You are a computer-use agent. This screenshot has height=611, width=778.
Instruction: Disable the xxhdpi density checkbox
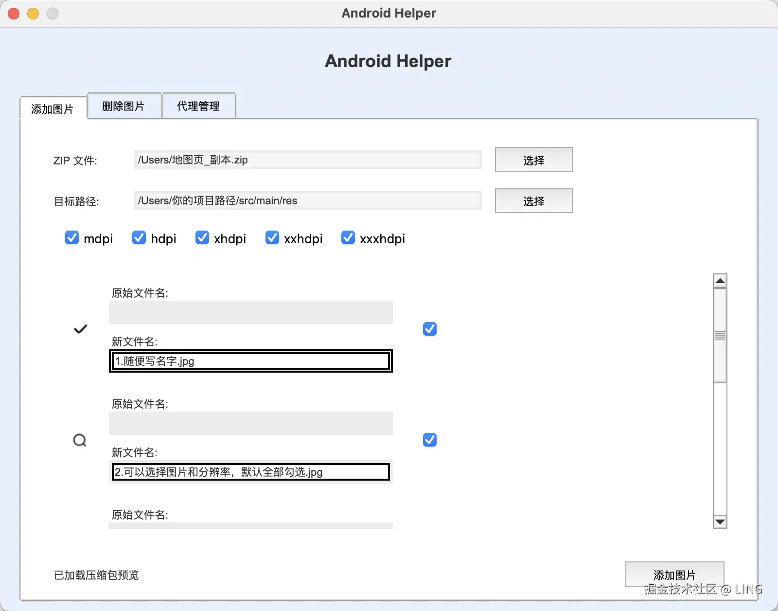click(272, 238)
